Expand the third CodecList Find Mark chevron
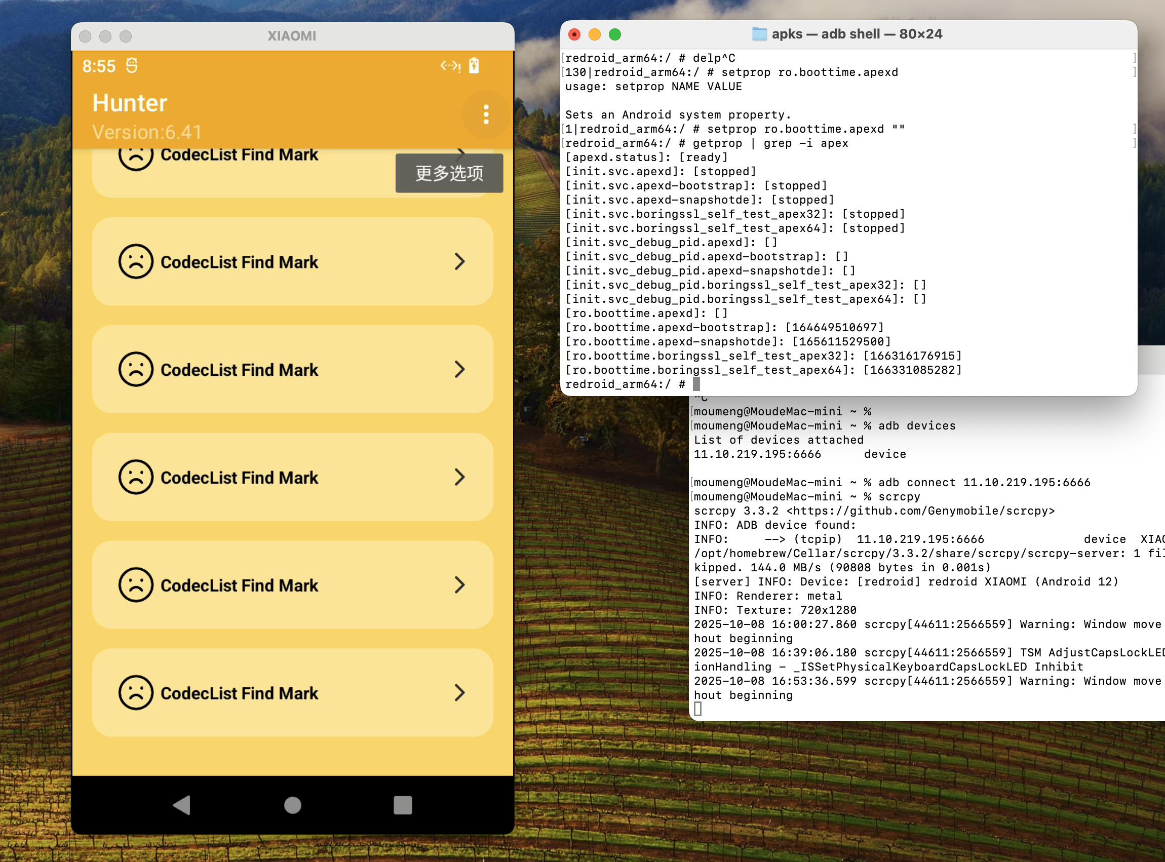 [459, 369]
